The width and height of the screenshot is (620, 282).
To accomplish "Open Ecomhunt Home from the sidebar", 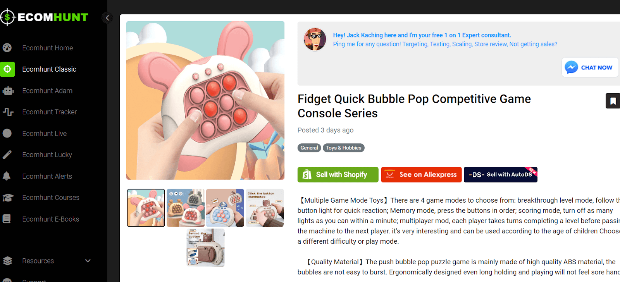I will click(48, 48).
